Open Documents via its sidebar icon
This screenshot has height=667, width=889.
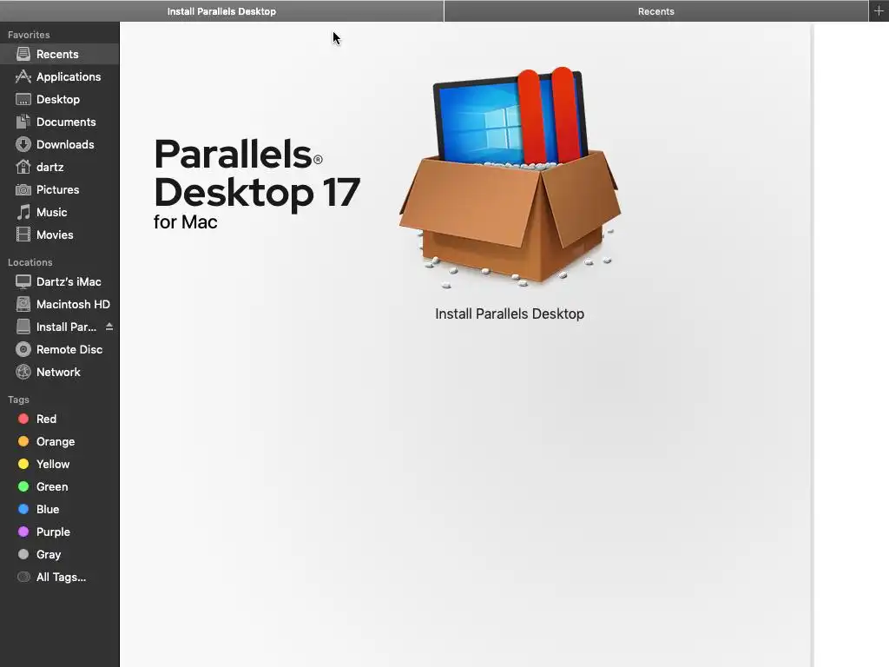(x=23, y=122)
